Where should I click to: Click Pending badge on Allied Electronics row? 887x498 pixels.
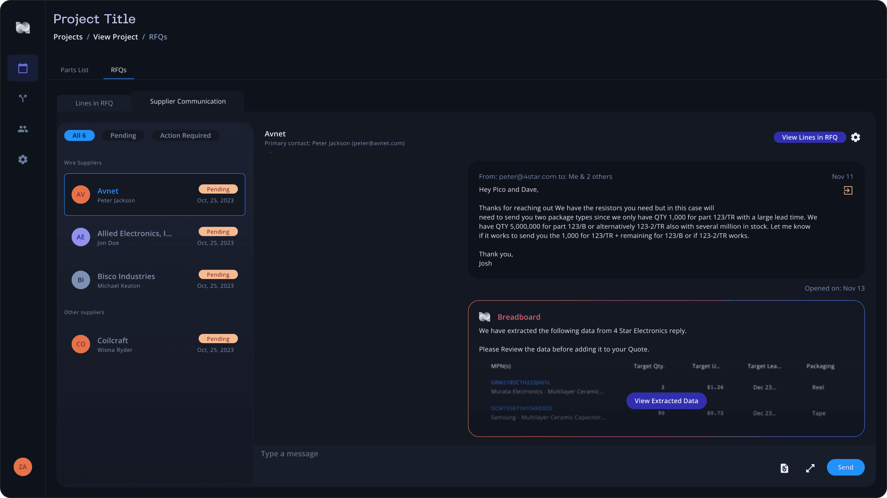click(x=218, y=232)
